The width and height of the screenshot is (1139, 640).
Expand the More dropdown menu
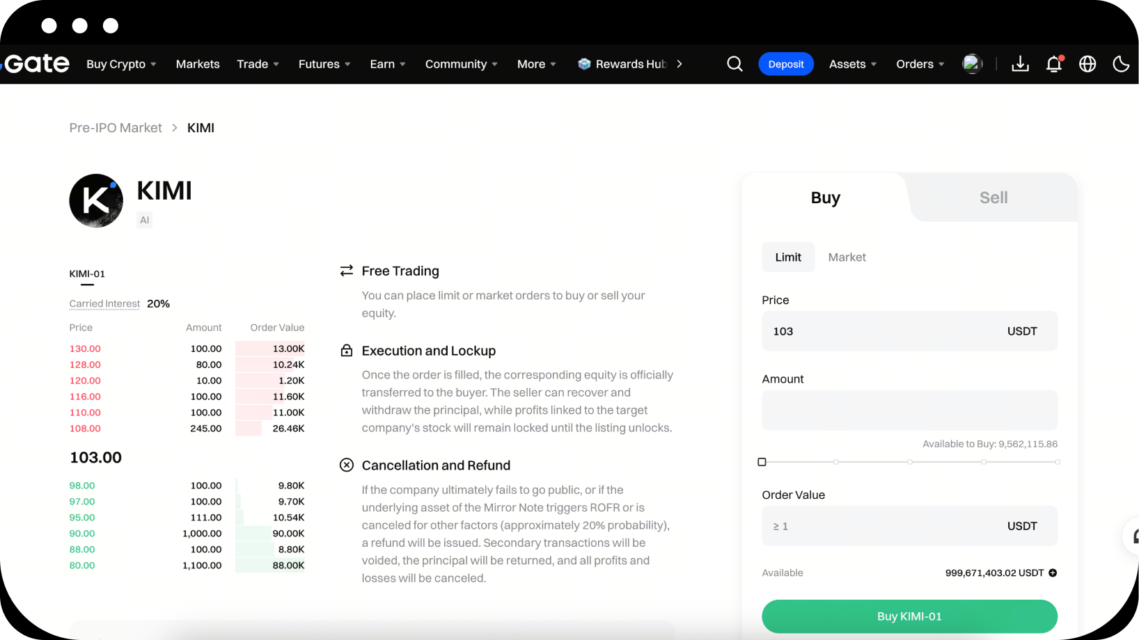537,64
